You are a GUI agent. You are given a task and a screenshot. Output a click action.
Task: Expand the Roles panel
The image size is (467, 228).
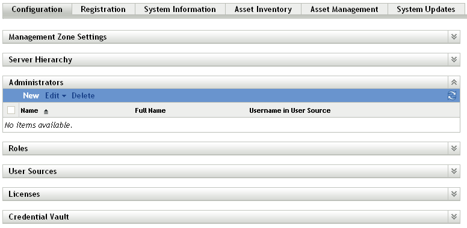(454, 148)
